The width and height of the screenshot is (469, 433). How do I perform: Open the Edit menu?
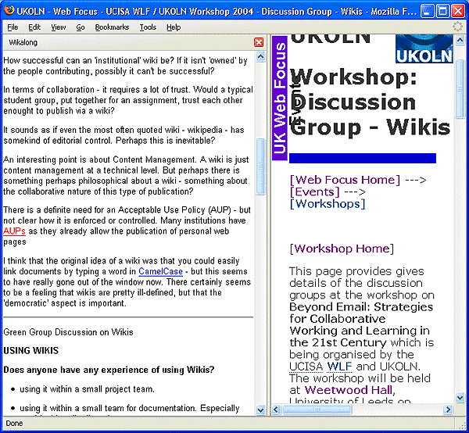[34, 27]
